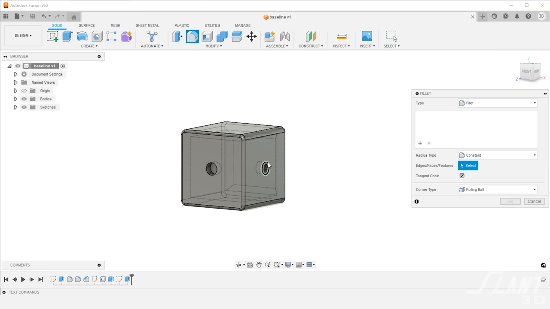Select the Extrude tool
Viewport: 550px width, 309px height.
click(67, 36)
